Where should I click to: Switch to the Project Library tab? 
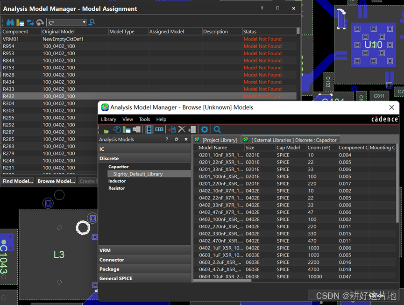[x=216, y=140]
